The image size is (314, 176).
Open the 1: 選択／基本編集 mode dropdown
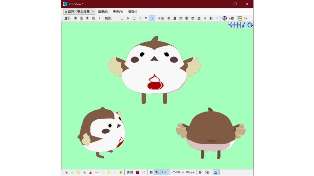(x=79, y=12)
